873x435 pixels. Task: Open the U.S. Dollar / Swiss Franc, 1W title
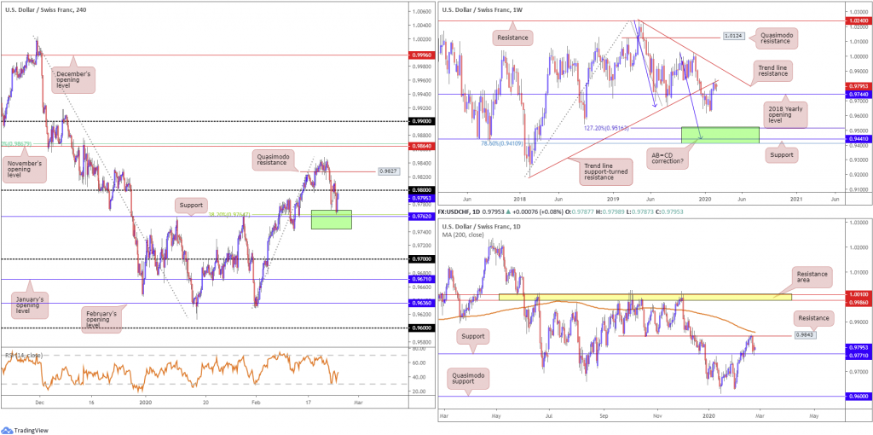tap(482, 9)
